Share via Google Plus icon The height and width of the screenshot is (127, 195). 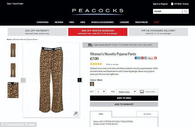tap(142, 58)
